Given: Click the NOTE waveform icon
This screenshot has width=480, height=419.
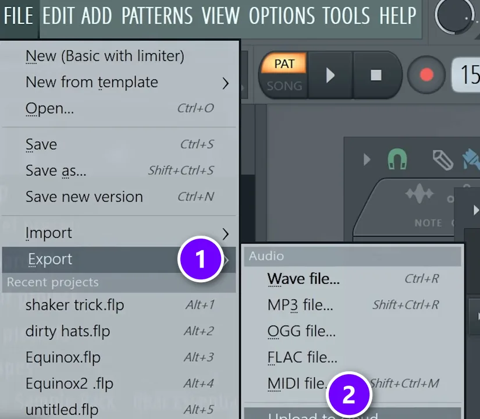Looking at the screenshot, I should coord(419,194).
